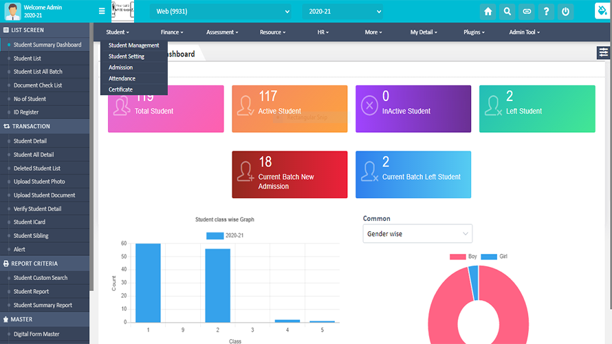Image resolution: width=612 pixels, height=344 pixels.
Task: Click the Girl blue color swatch
Action: tap(489, 257)
